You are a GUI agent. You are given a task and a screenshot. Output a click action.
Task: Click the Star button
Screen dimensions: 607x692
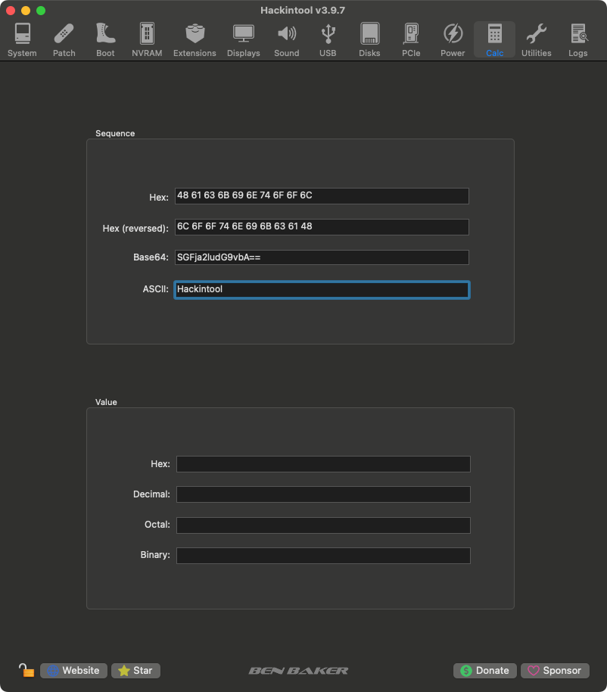click(136, 670)
